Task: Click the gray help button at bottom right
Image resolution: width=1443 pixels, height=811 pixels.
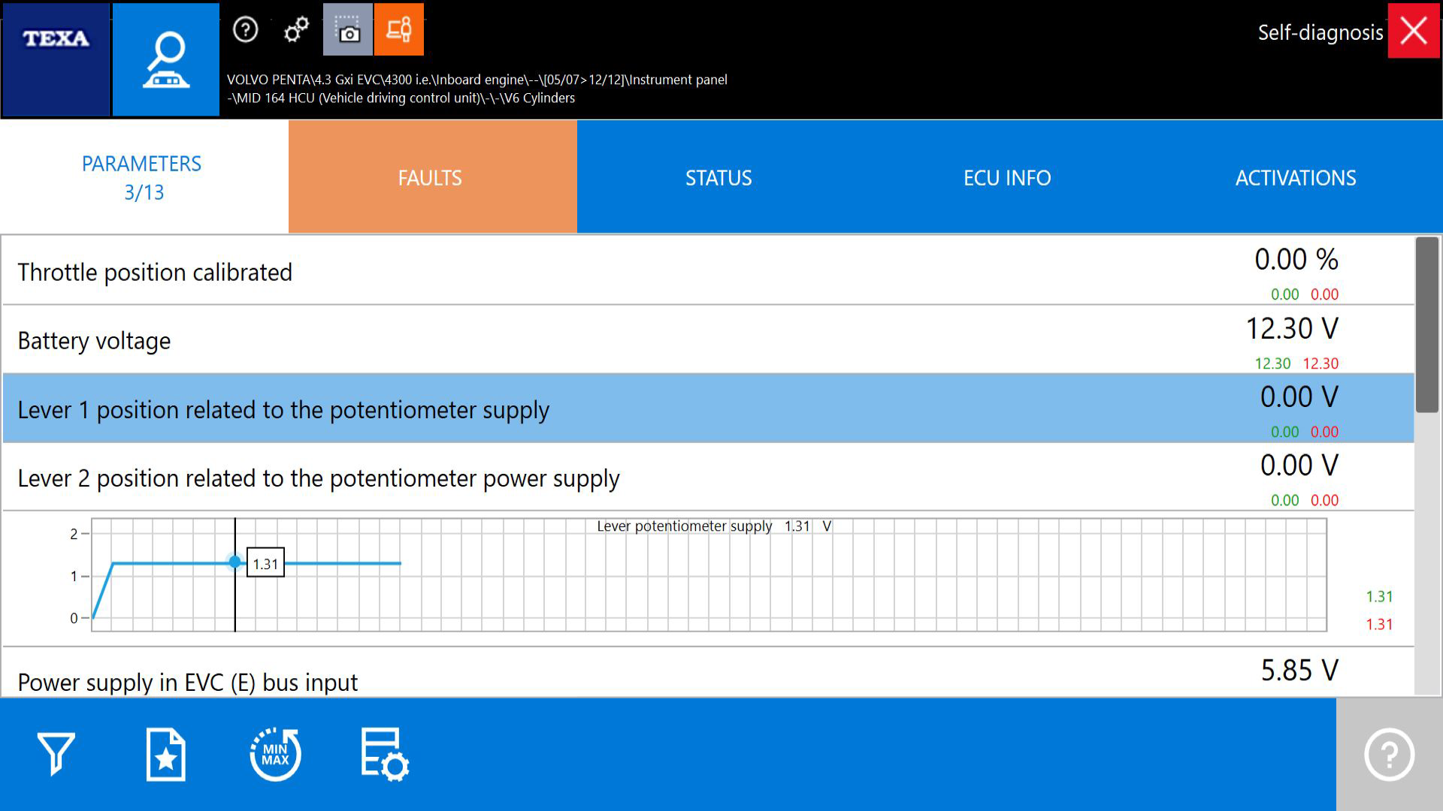Action: 1389,754
